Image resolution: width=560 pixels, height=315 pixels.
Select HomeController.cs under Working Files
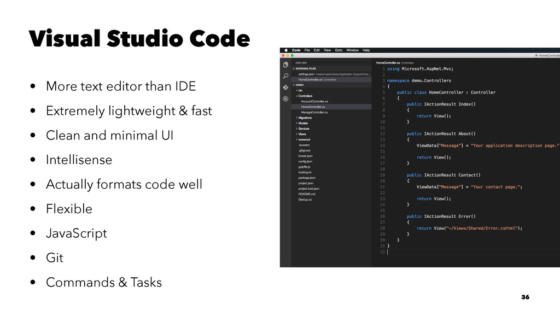pos(331,80)
